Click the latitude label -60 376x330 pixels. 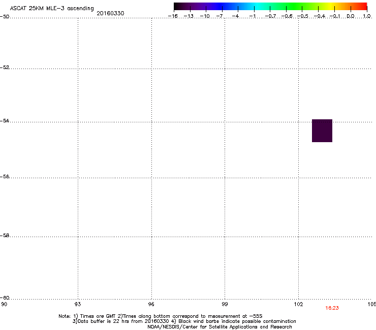click(5, 298)
